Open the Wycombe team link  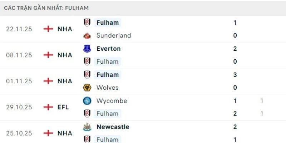click(112, 101)
